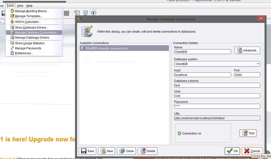Launch the ANOVA Calculator
The height and width of the screenshot is (159, 271).
[x=27, y=22]
